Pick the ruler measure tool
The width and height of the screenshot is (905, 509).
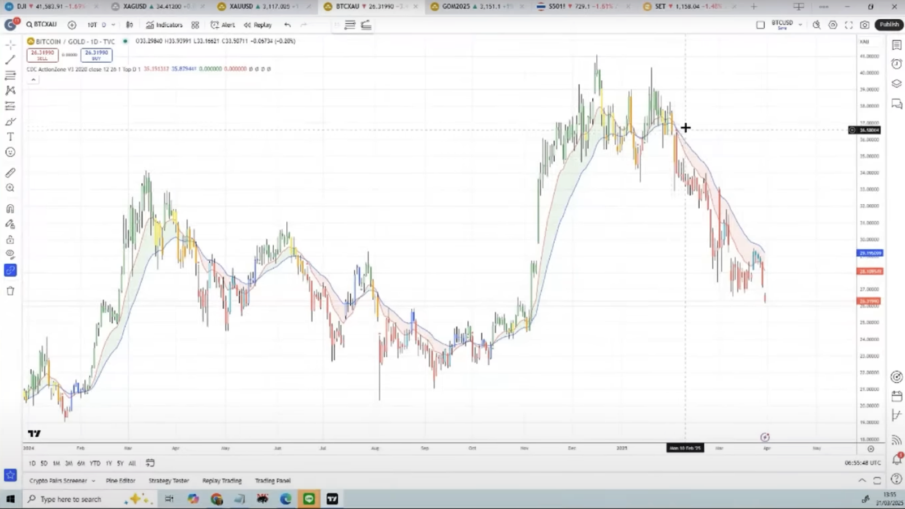pyautogui.click(x=10, y=172)
